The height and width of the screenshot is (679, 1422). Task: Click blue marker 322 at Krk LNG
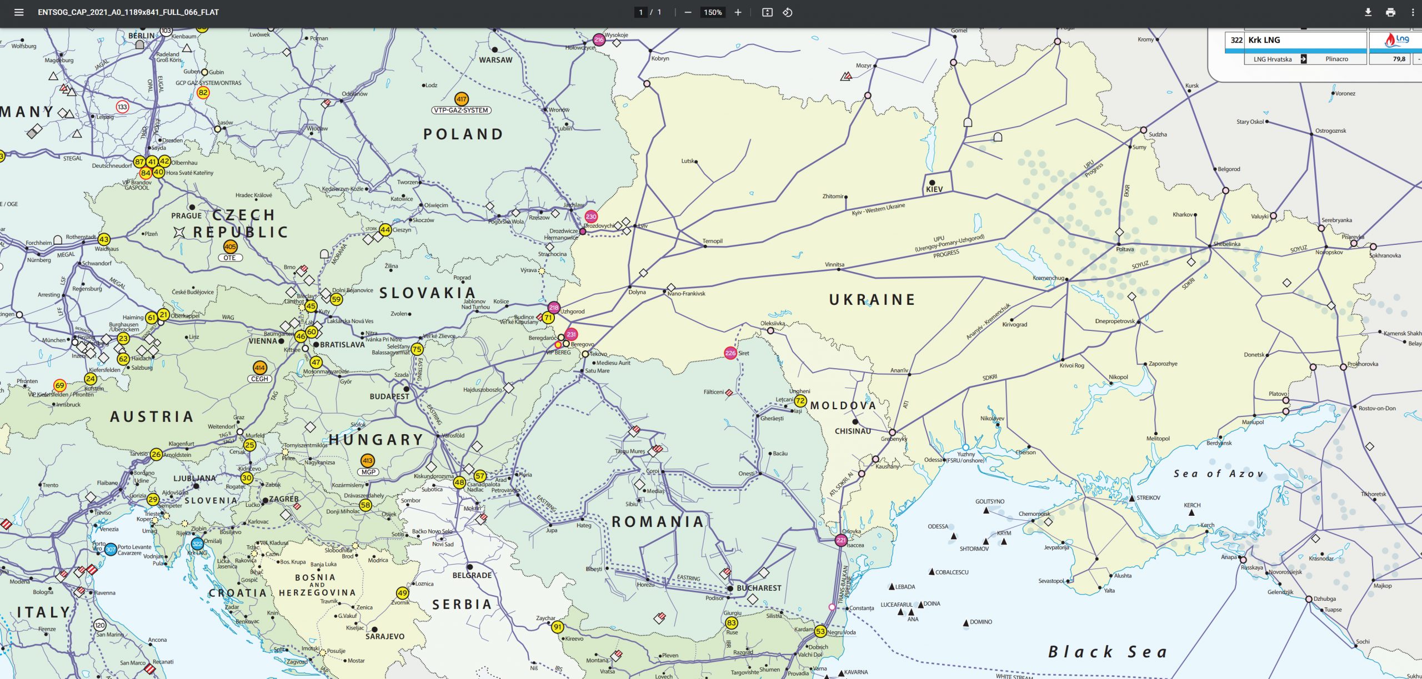pyautogui.click(x=197, y=544)
